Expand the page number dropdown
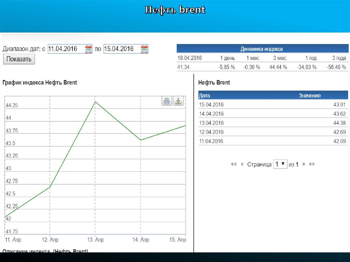The width and height of the screenshot is (350, 262). tap(280, 164)
